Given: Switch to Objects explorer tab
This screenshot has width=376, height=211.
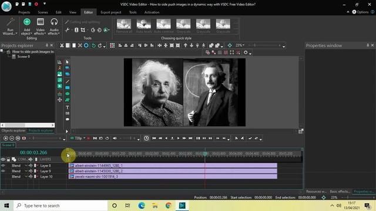Looking at the screenshot, I should [x=14, y=131].
